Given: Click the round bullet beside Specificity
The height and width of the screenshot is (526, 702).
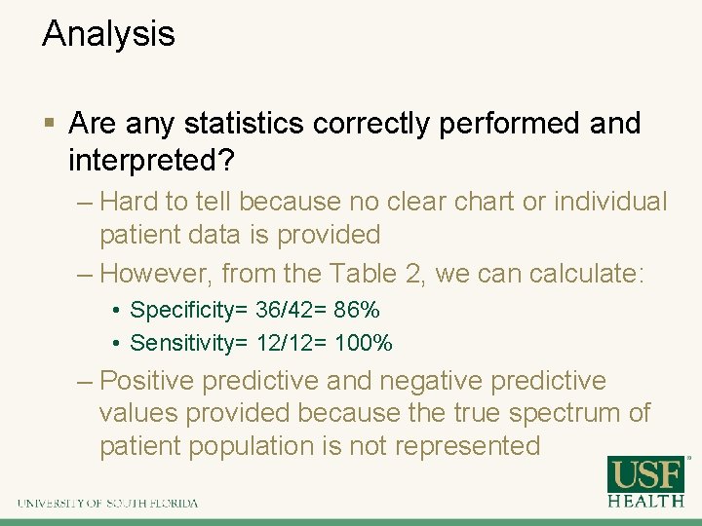Looking at the screenshot, I should tap(116, 311).
